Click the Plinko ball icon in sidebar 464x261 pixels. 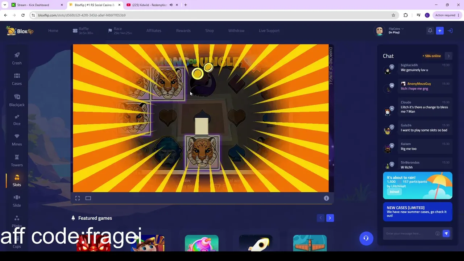[x=17, y=218]
